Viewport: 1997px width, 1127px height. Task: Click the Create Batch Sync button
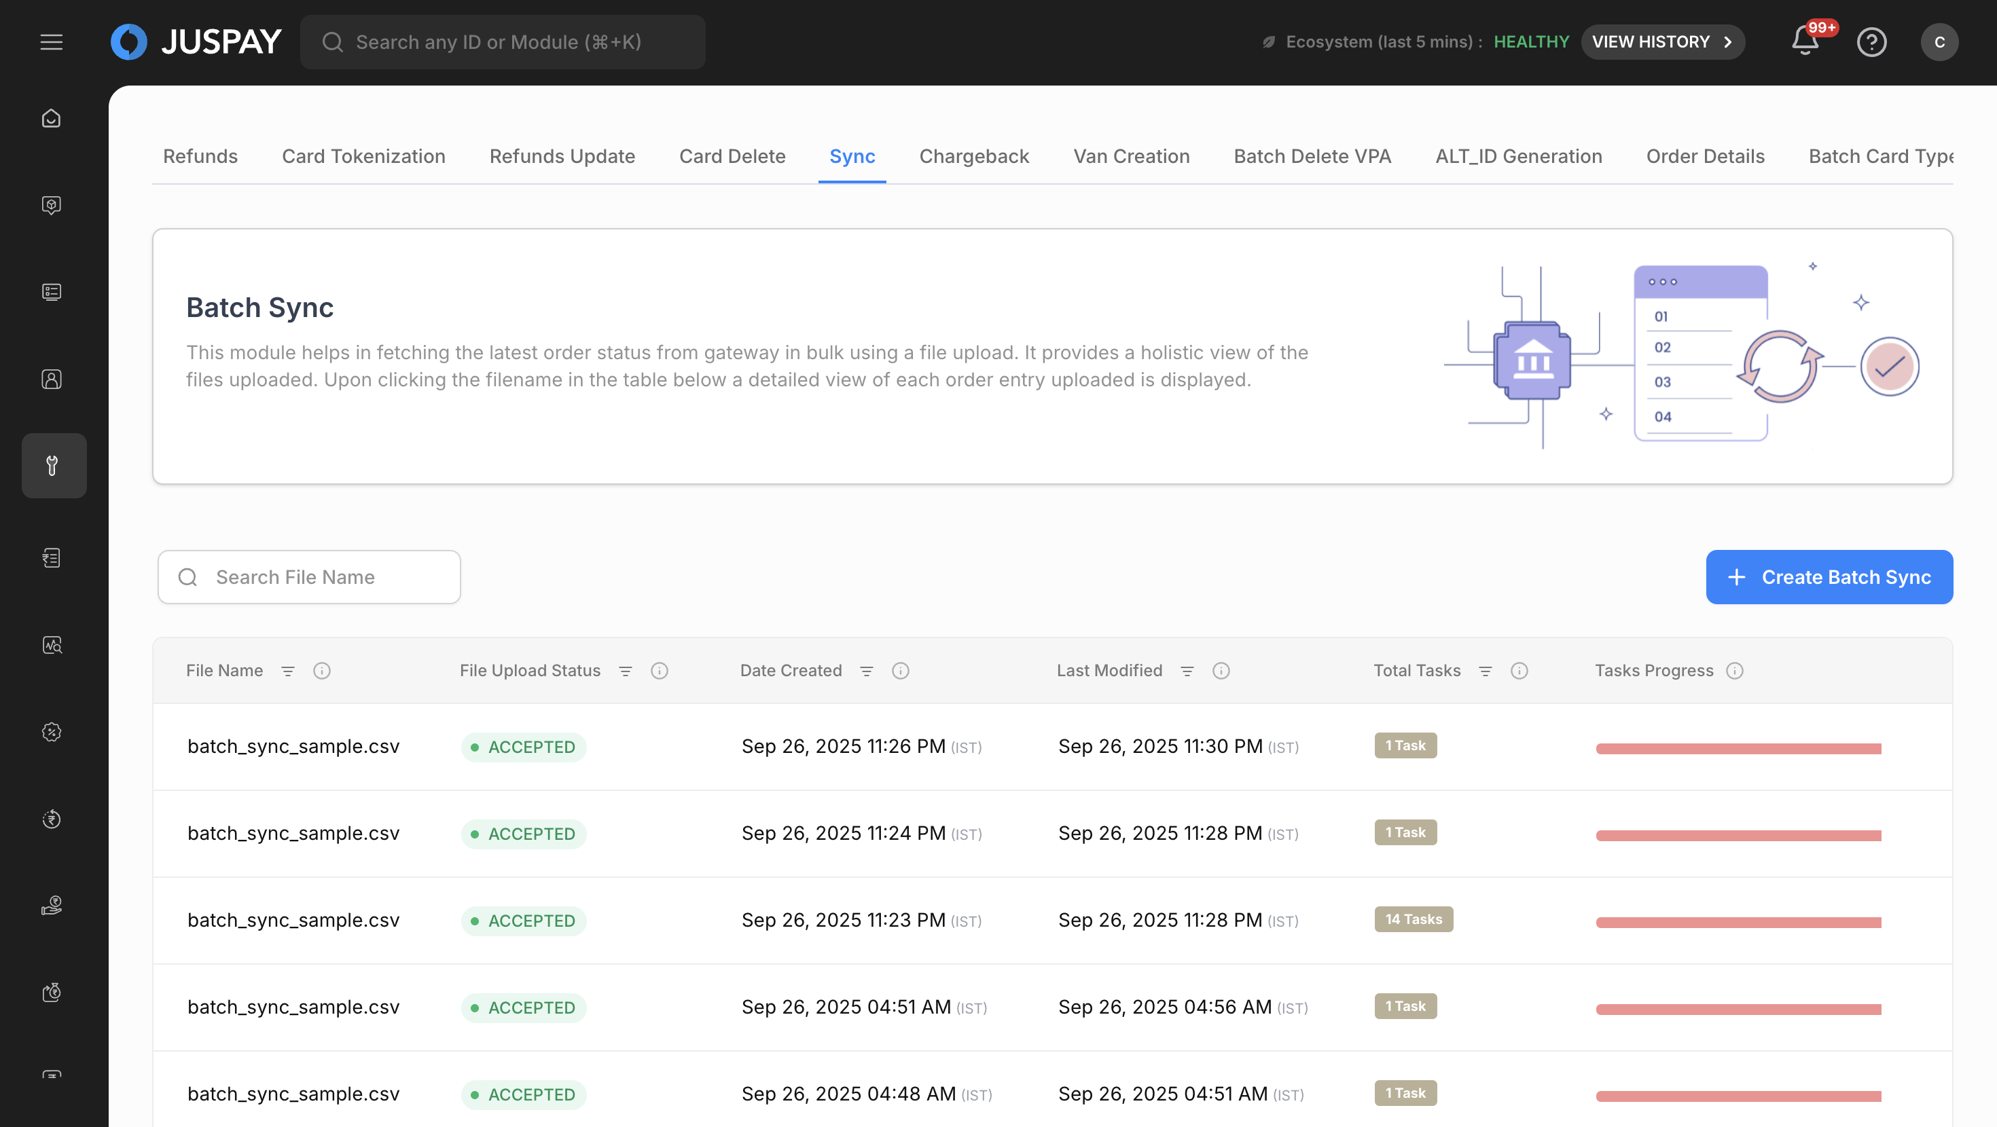click(1829, 576)
